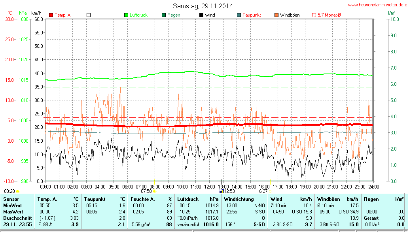Click the empty white legend box
The width and height of the screenshot is (409, 232).
[x=89, y=15]
